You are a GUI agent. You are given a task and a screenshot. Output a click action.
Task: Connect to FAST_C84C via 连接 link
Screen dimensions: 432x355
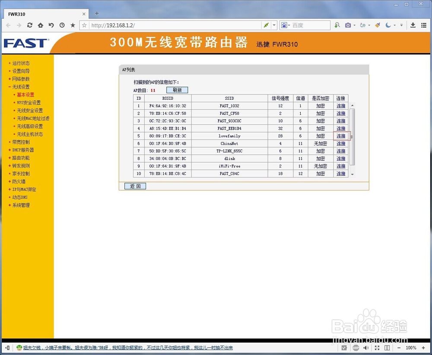click(341, 174)
